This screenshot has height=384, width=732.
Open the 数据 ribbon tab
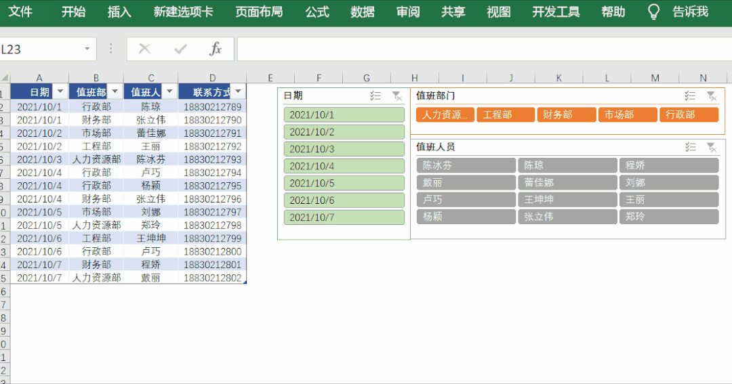[x=363, y=12]
